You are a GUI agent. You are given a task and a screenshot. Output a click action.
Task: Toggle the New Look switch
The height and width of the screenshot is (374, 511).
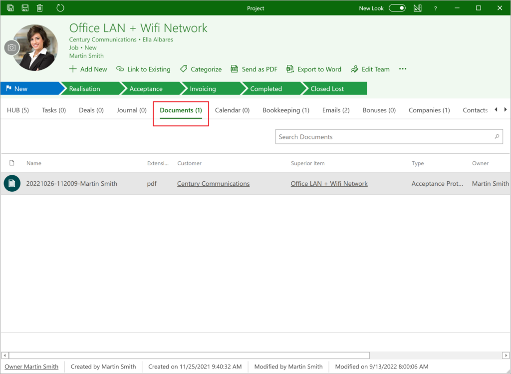point(397,8)
